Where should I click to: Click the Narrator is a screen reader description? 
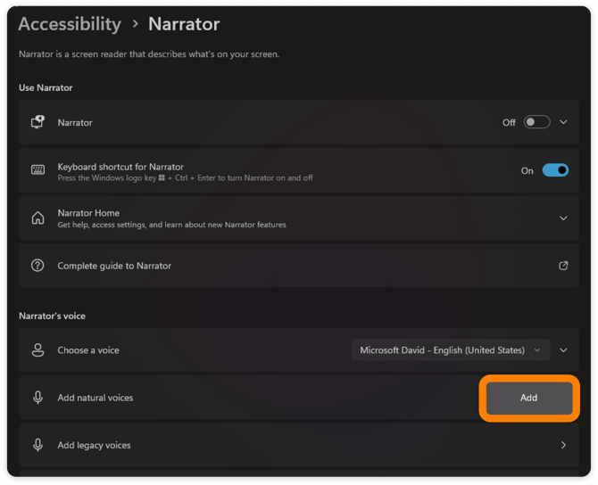tap(149, 54)
